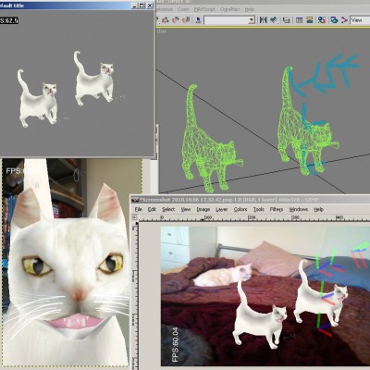370x370 pixels.
Task: Close the default title window
Action: (x=150, y=6)
